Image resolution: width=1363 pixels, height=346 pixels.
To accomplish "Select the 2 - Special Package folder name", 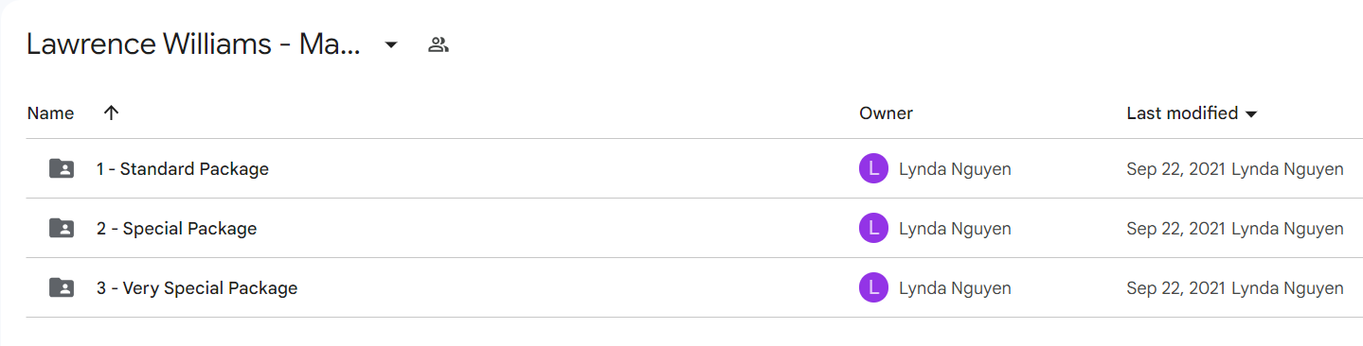I will tap(176, 229).
